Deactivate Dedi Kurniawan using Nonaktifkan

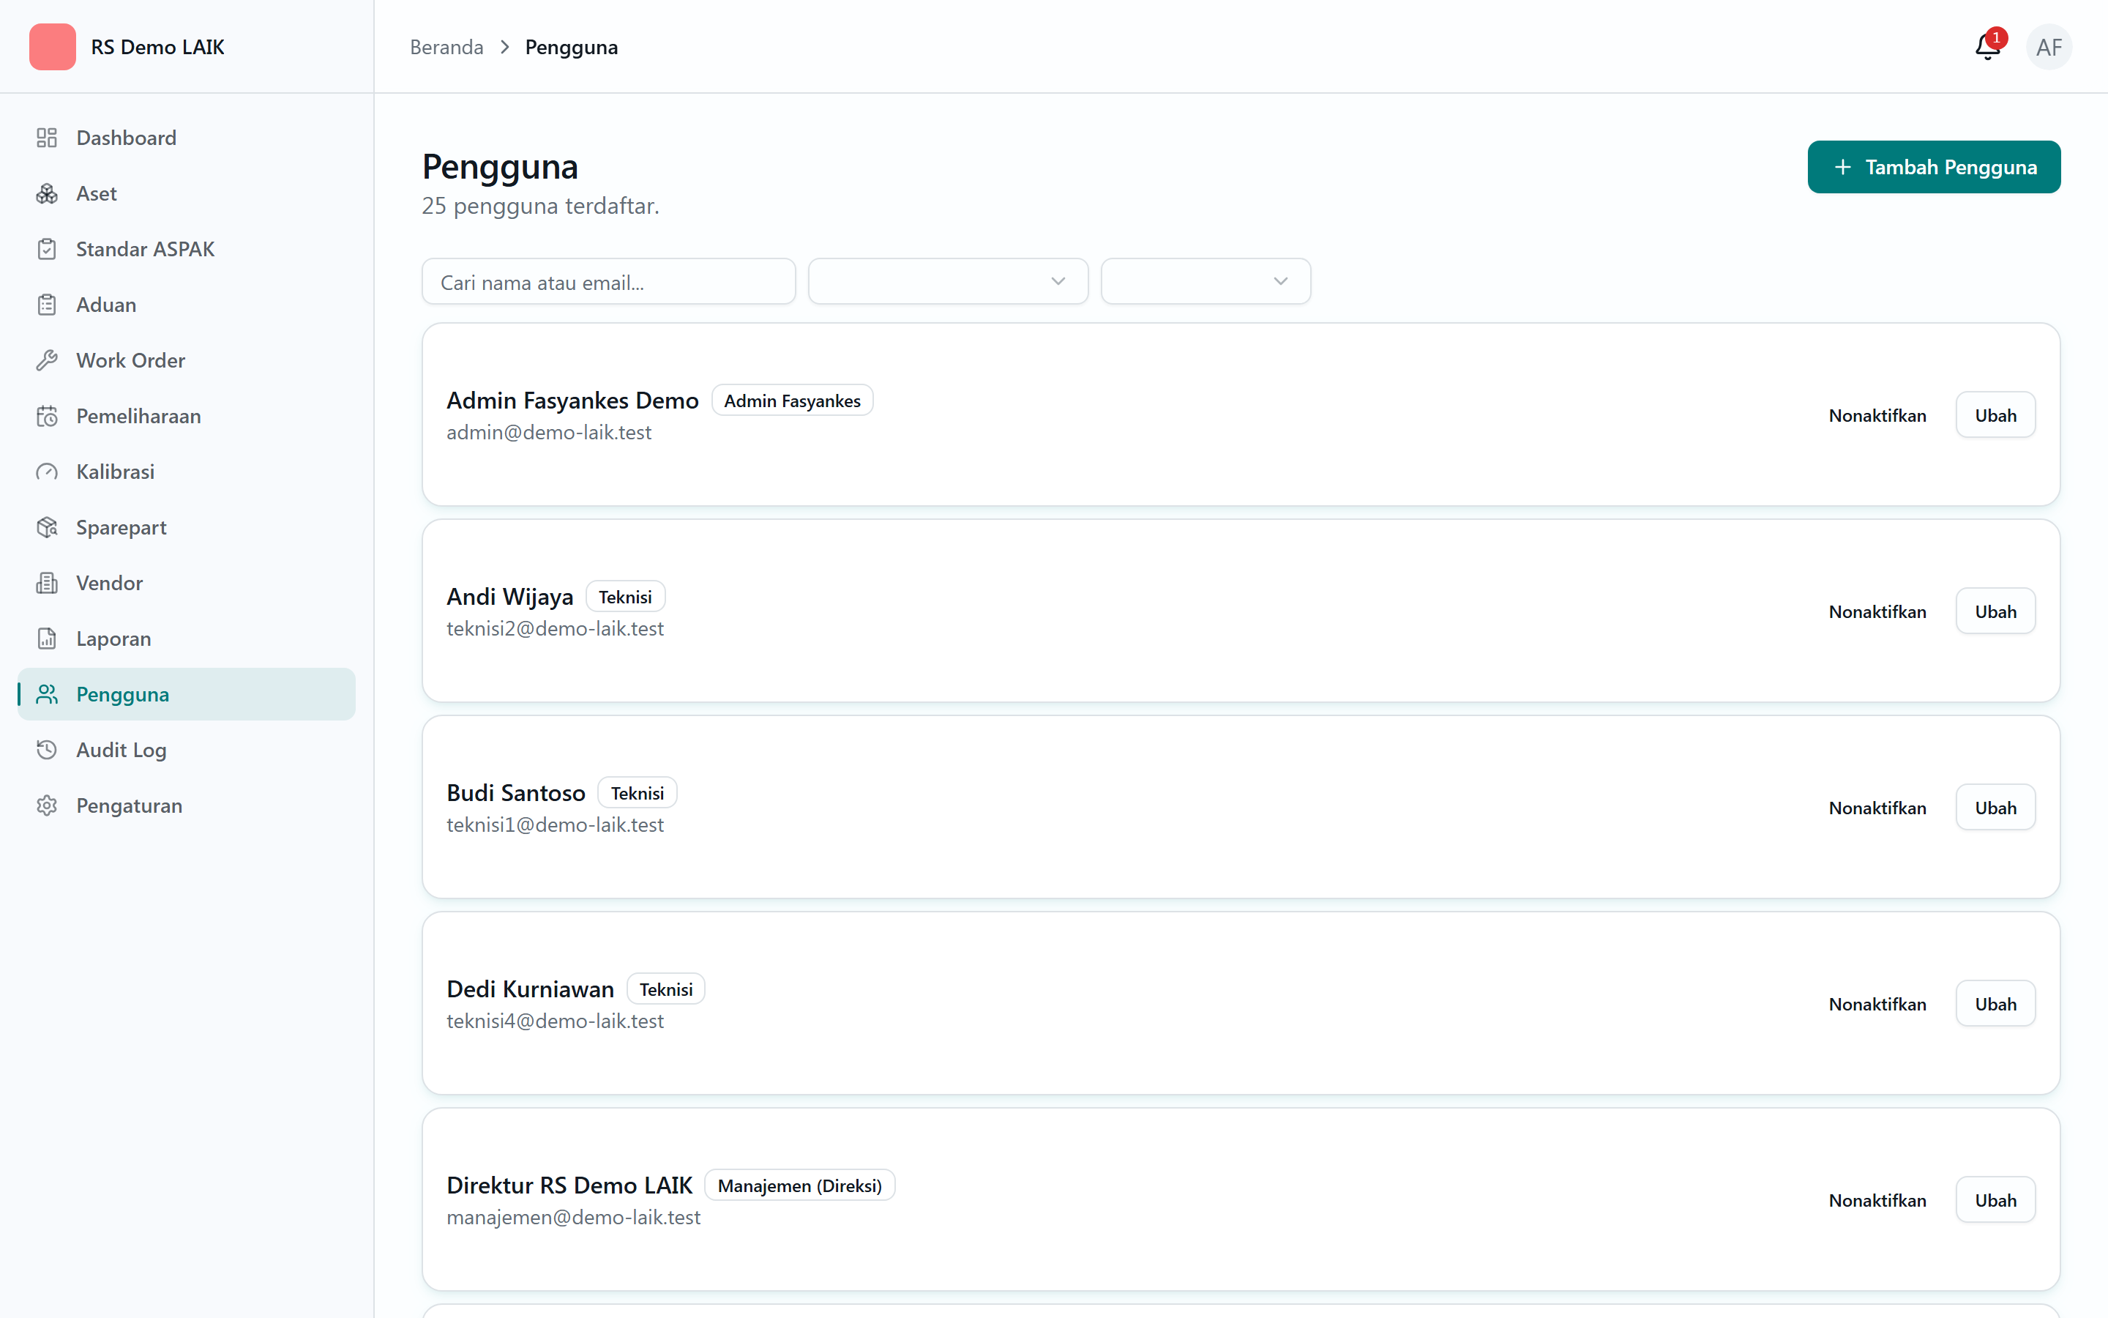(x=1877, y=1003)
